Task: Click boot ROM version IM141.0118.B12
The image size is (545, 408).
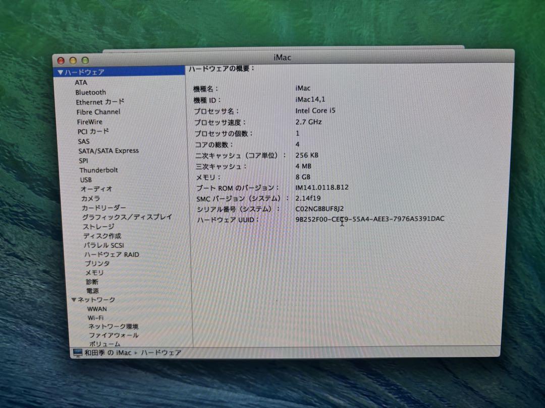Action: coord(322,187)
